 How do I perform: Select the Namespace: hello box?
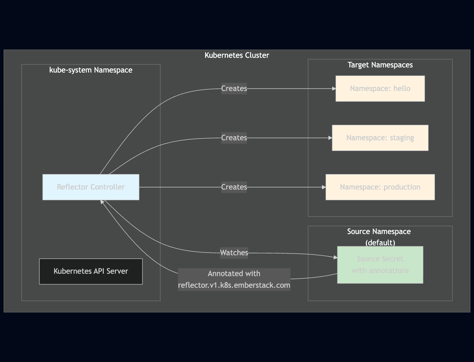click(x=380, y=88)
